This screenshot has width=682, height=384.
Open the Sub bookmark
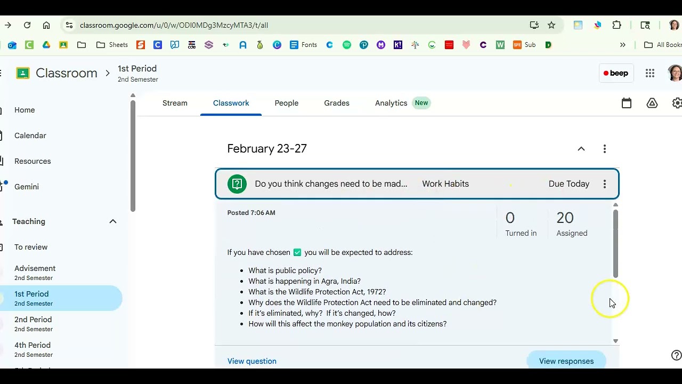click(524, 45)
